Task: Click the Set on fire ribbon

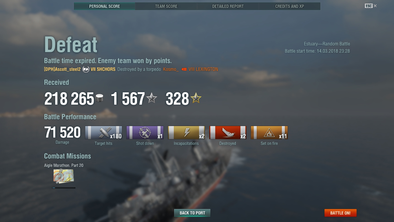Action: click(x=269, y=132)
